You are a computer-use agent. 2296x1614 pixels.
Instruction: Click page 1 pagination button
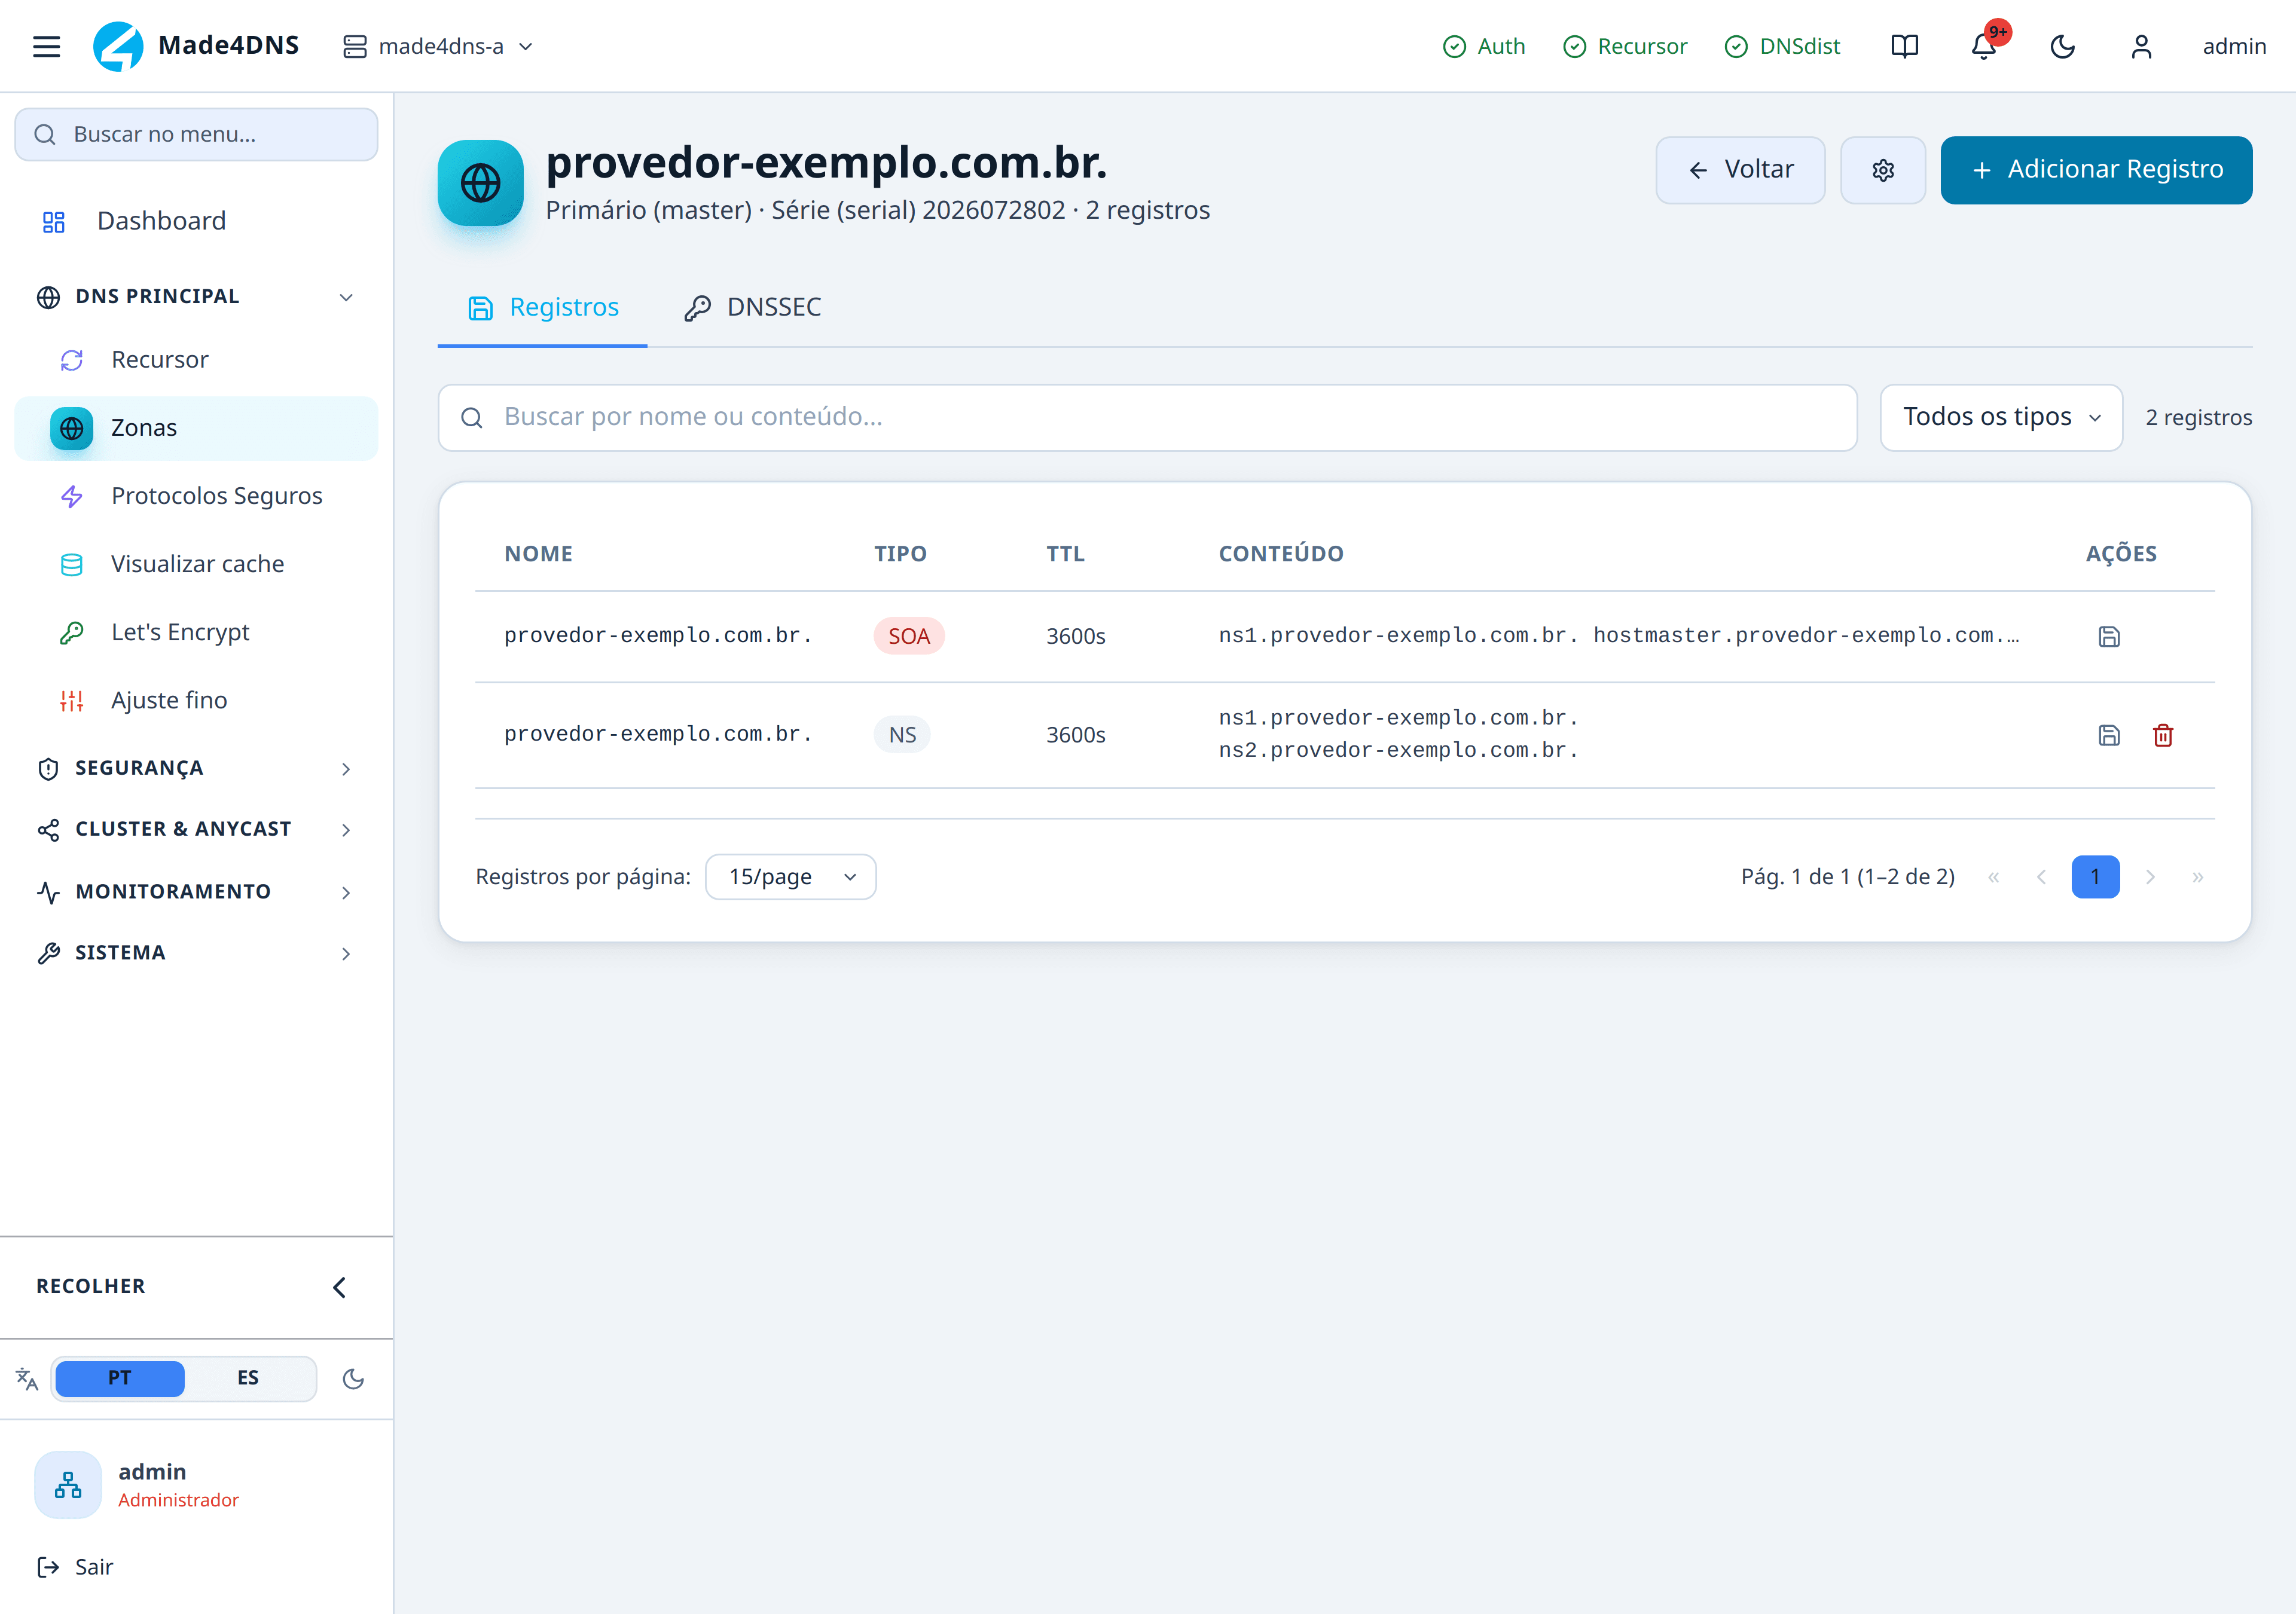2095,877
